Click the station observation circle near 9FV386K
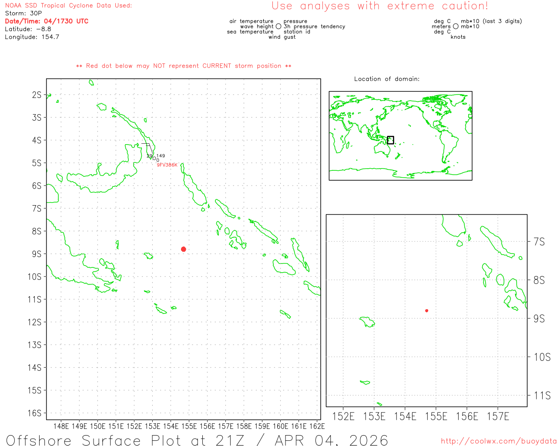Viewport: 557px width, 446px height. point(154,158)
